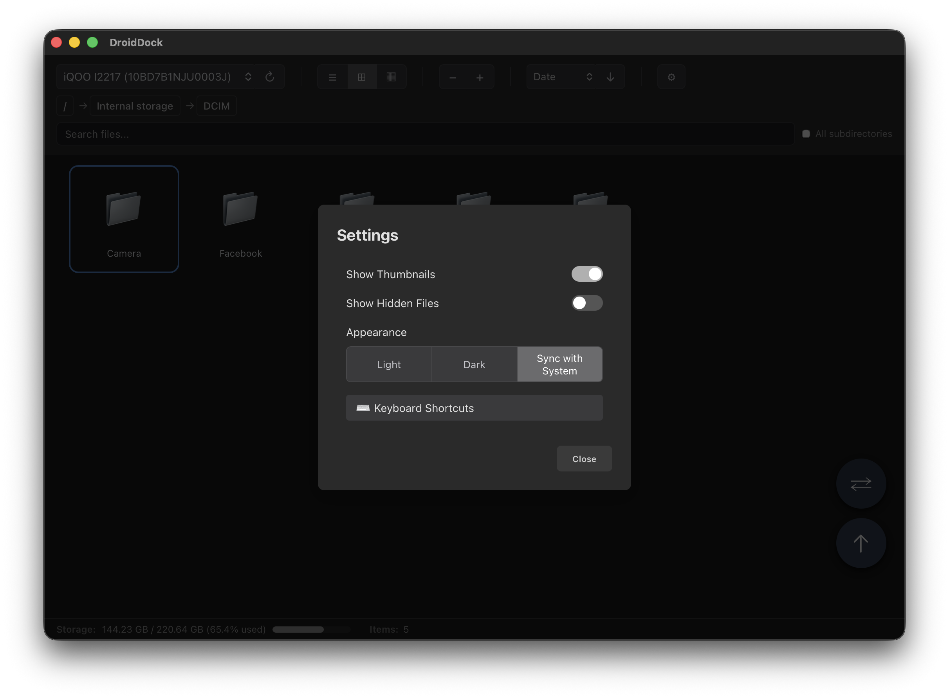
Task: Open the Facebook folder
Action: pyautogui.click(x=240, y=219)
